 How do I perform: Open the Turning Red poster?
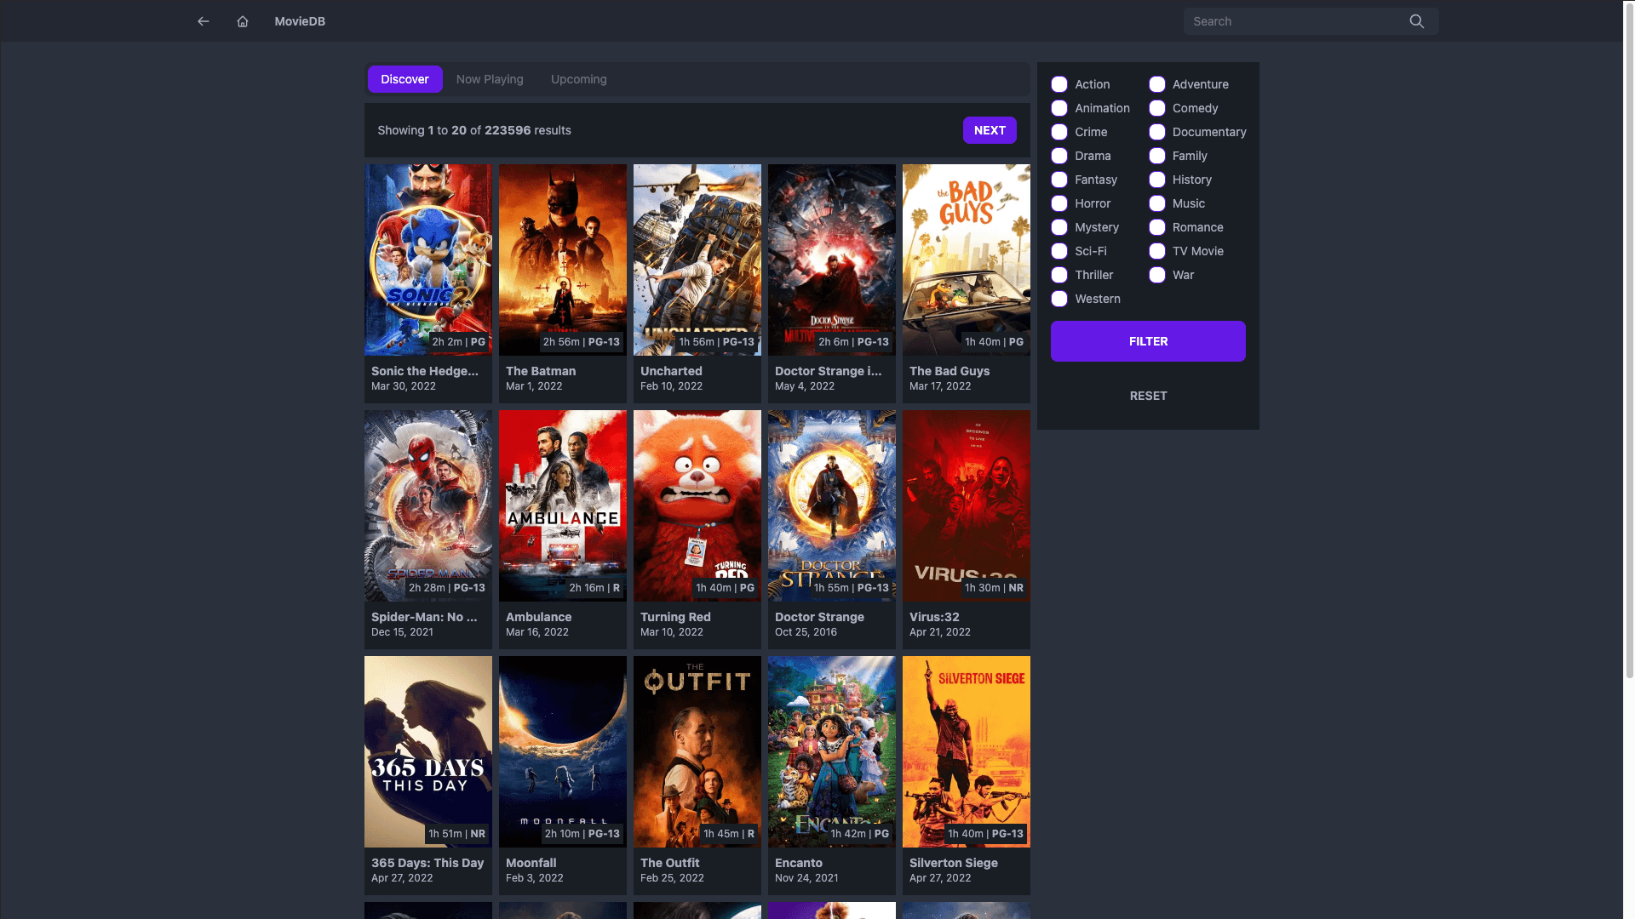coord(697,505)
